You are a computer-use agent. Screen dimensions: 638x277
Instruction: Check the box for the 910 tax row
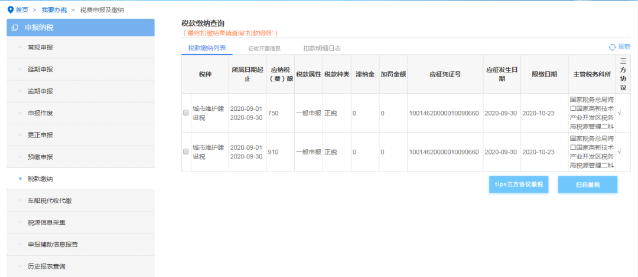click(x=186, y=151)
